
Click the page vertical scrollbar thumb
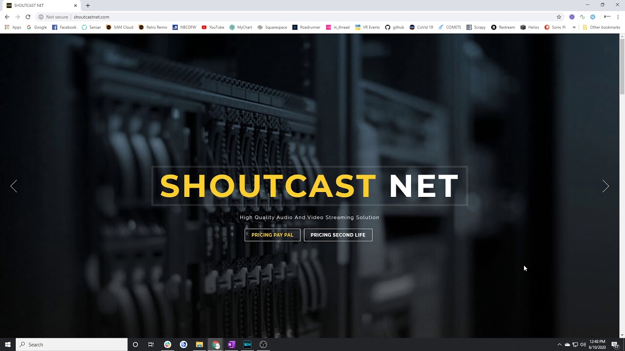[x=622, y=66]
